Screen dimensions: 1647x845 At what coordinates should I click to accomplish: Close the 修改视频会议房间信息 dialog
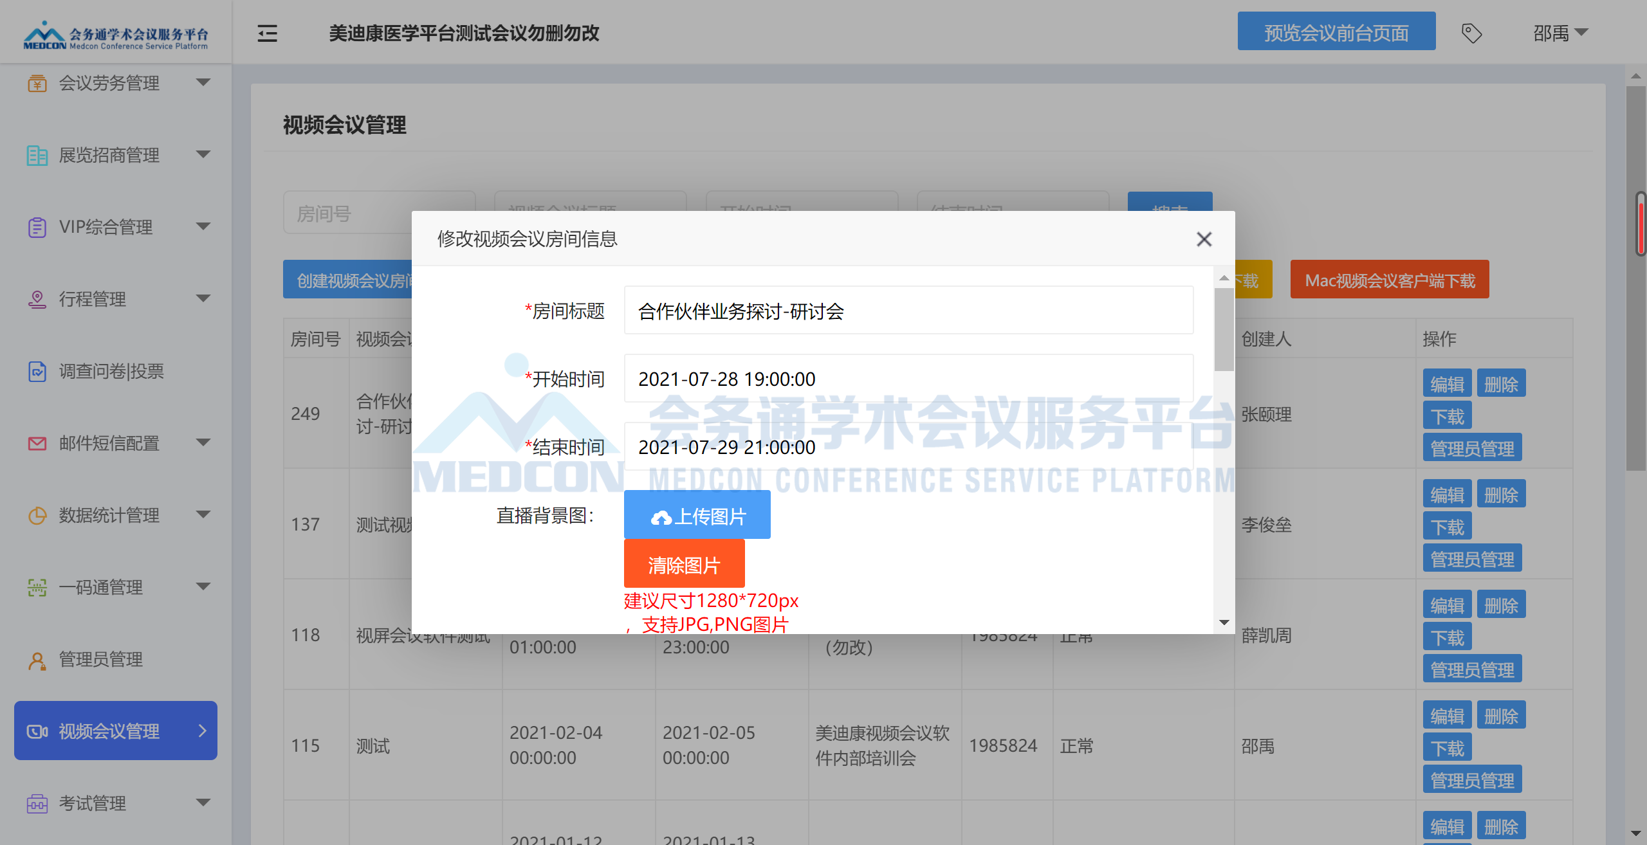[x=1204, y=239]
